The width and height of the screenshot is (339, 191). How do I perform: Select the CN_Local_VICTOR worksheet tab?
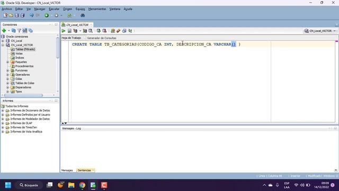tap(77, 25)
